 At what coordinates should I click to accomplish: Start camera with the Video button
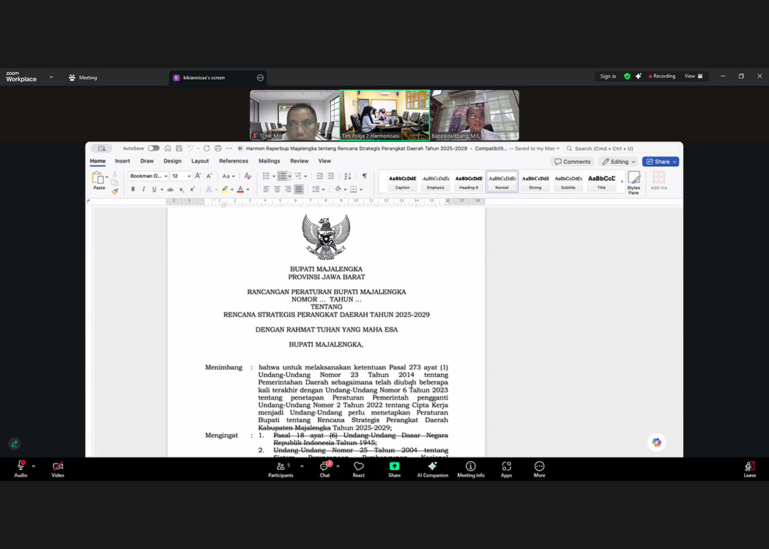[x=58, y=467]
